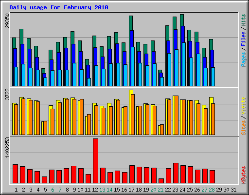Click the short red KBytes bar for day 21
Screen dimensions: 249x195
(x=161, y=181)
